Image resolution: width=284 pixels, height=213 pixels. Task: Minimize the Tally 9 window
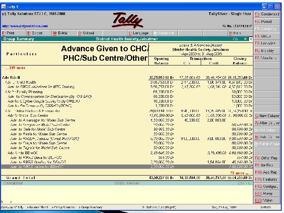tap(265, 7)
